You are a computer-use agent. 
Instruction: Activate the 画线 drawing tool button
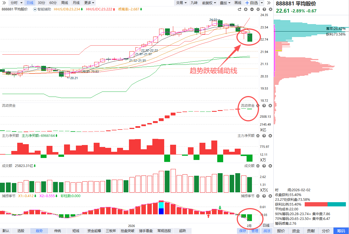(x=238, y=3)
